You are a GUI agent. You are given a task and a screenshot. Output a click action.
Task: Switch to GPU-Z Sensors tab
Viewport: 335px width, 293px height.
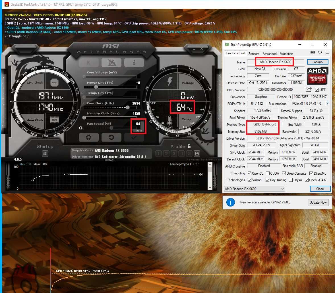coord(254,54)
